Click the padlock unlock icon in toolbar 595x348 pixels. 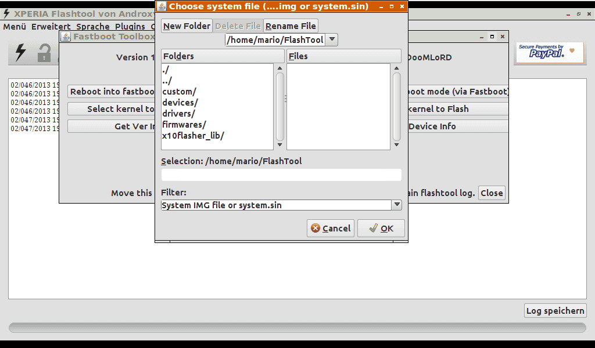pyautogui.click(x=44, y=53)
